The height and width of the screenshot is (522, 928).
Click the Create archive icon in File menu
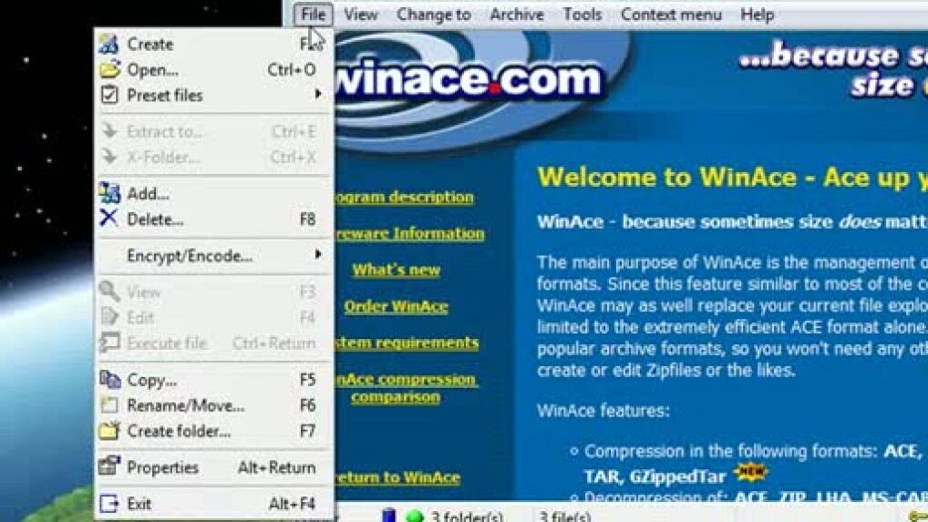click(109, 44)
